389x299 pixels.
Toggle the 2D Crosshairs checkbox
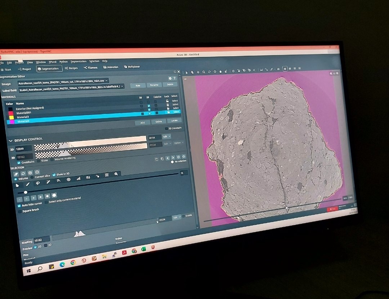coord(166,128)
